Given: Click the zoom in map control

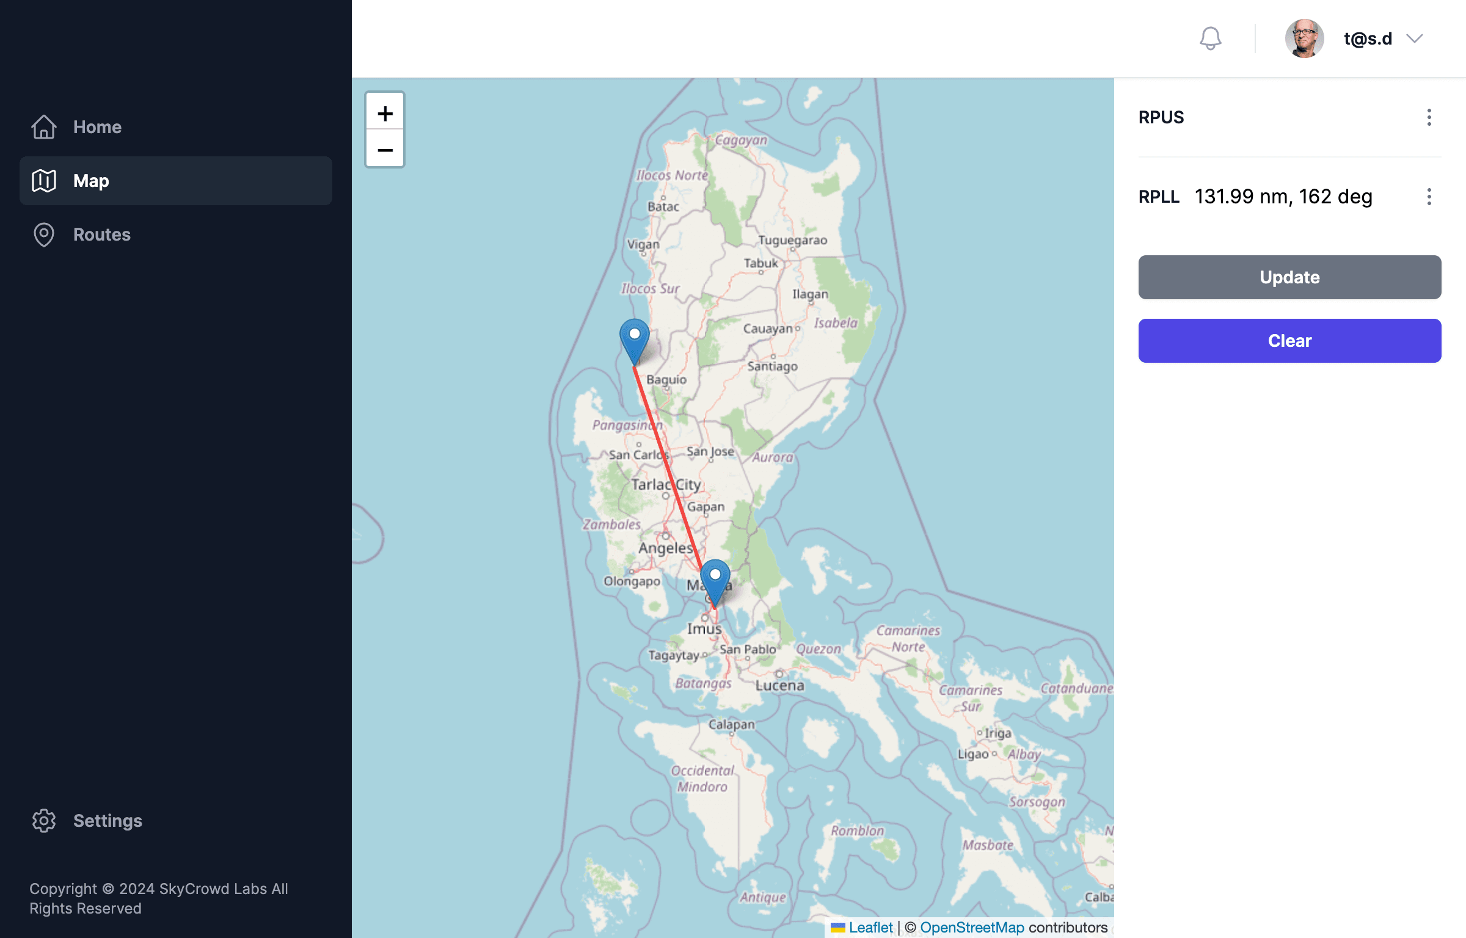Looking at the screenshot, I should [385, 111].
